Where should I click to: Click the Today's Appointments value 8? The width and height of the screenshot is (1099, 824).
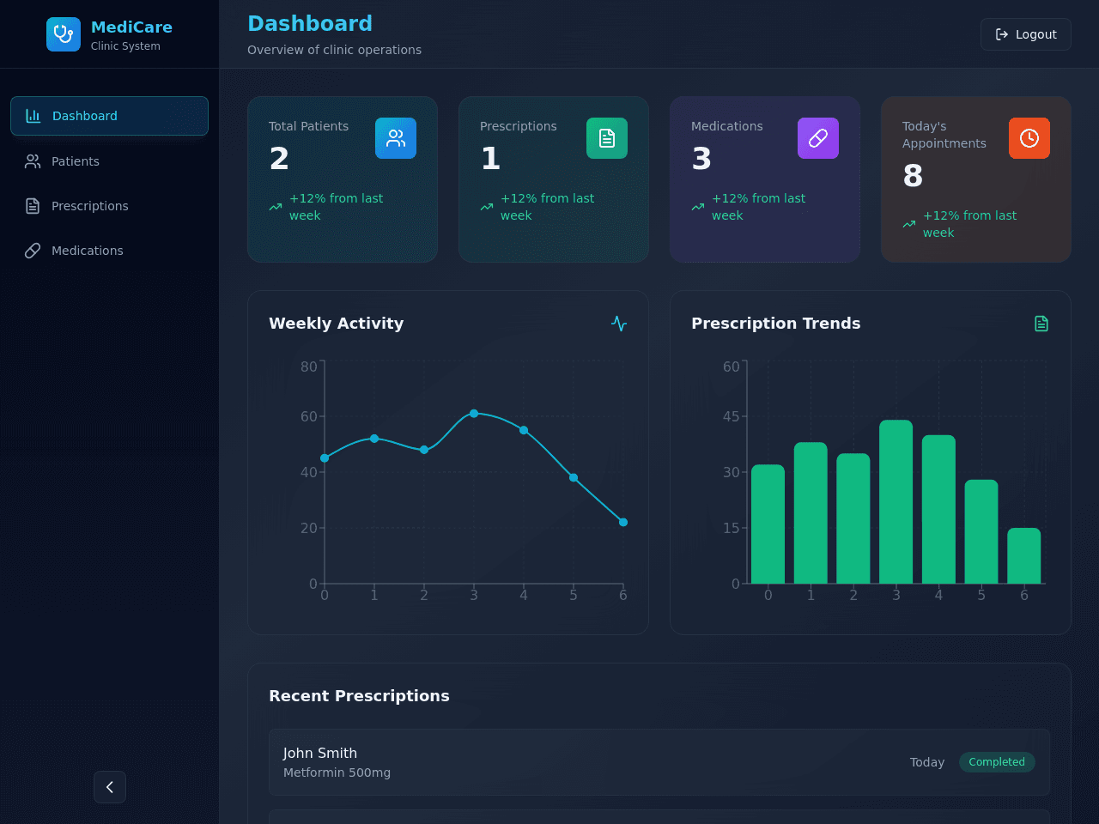(x=913, y=176)
